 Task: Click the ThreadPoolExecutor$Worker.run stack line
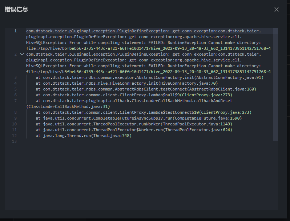(134, 130)
